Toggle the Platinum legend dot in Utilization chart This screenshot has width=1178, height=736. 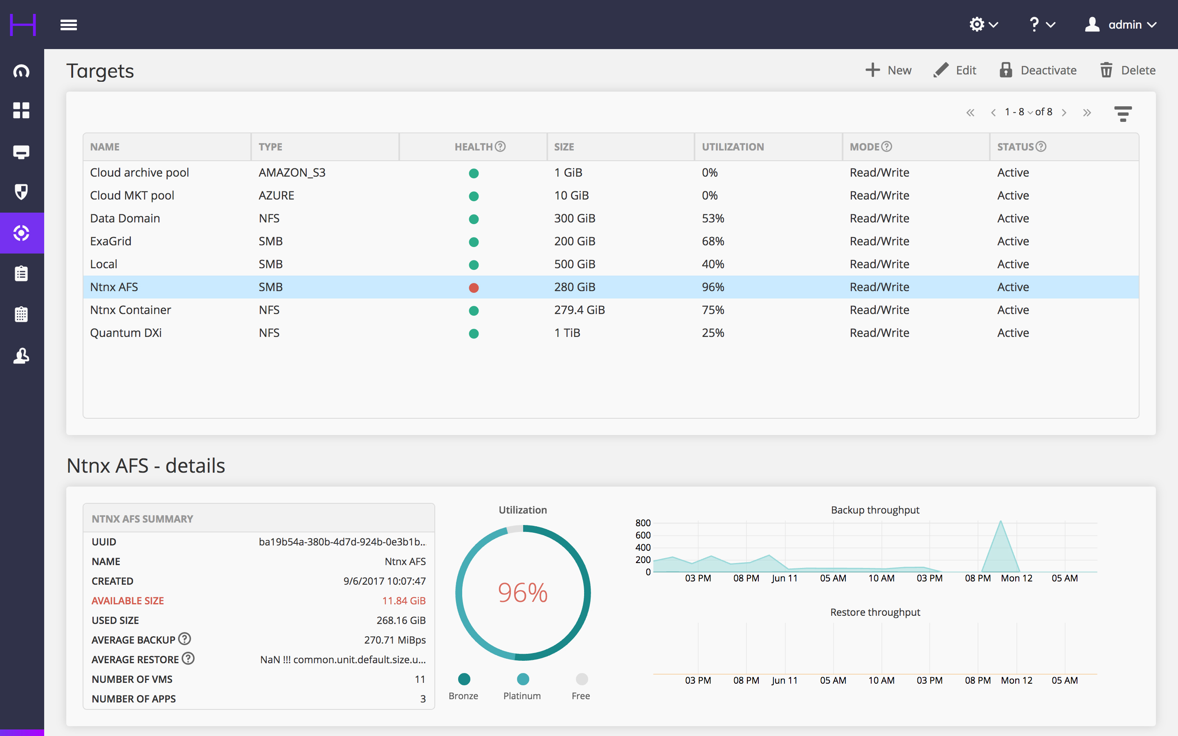pyautogui.click(x=523, y=679)
